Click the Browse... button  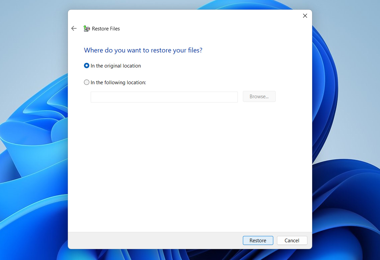pos(259,96)
